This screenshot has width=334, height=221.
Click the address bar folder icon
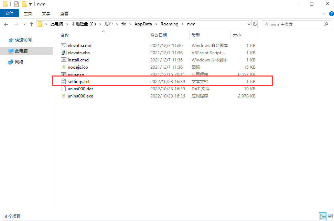40,24
